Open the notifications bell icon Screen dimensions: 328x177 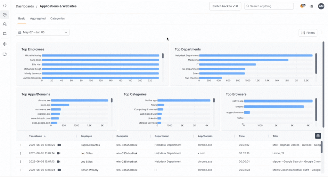click(x=302, y=6)
